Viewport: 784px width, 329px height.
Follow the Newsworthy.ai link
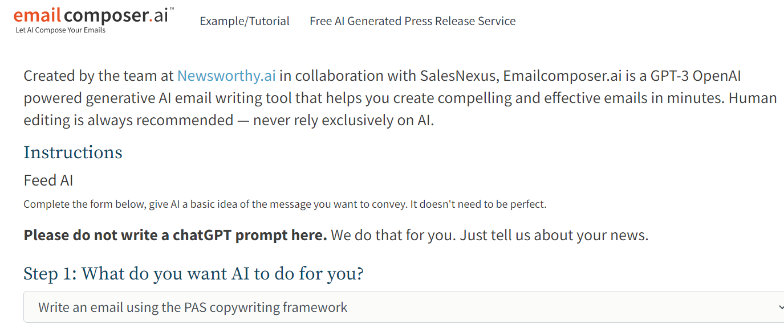click(226, 76)
